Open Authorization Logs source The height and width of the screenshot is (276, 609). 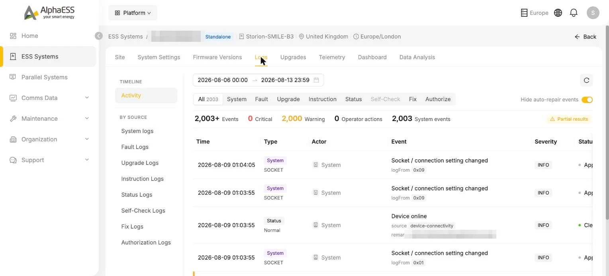pos(146,243)
